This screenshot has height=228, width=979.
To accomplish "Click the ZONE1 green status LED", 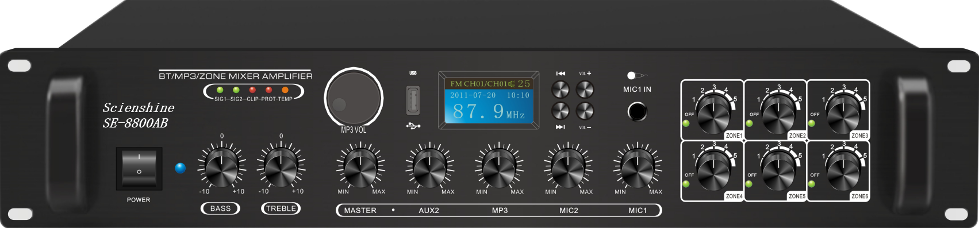I will [x=686, y=123].
